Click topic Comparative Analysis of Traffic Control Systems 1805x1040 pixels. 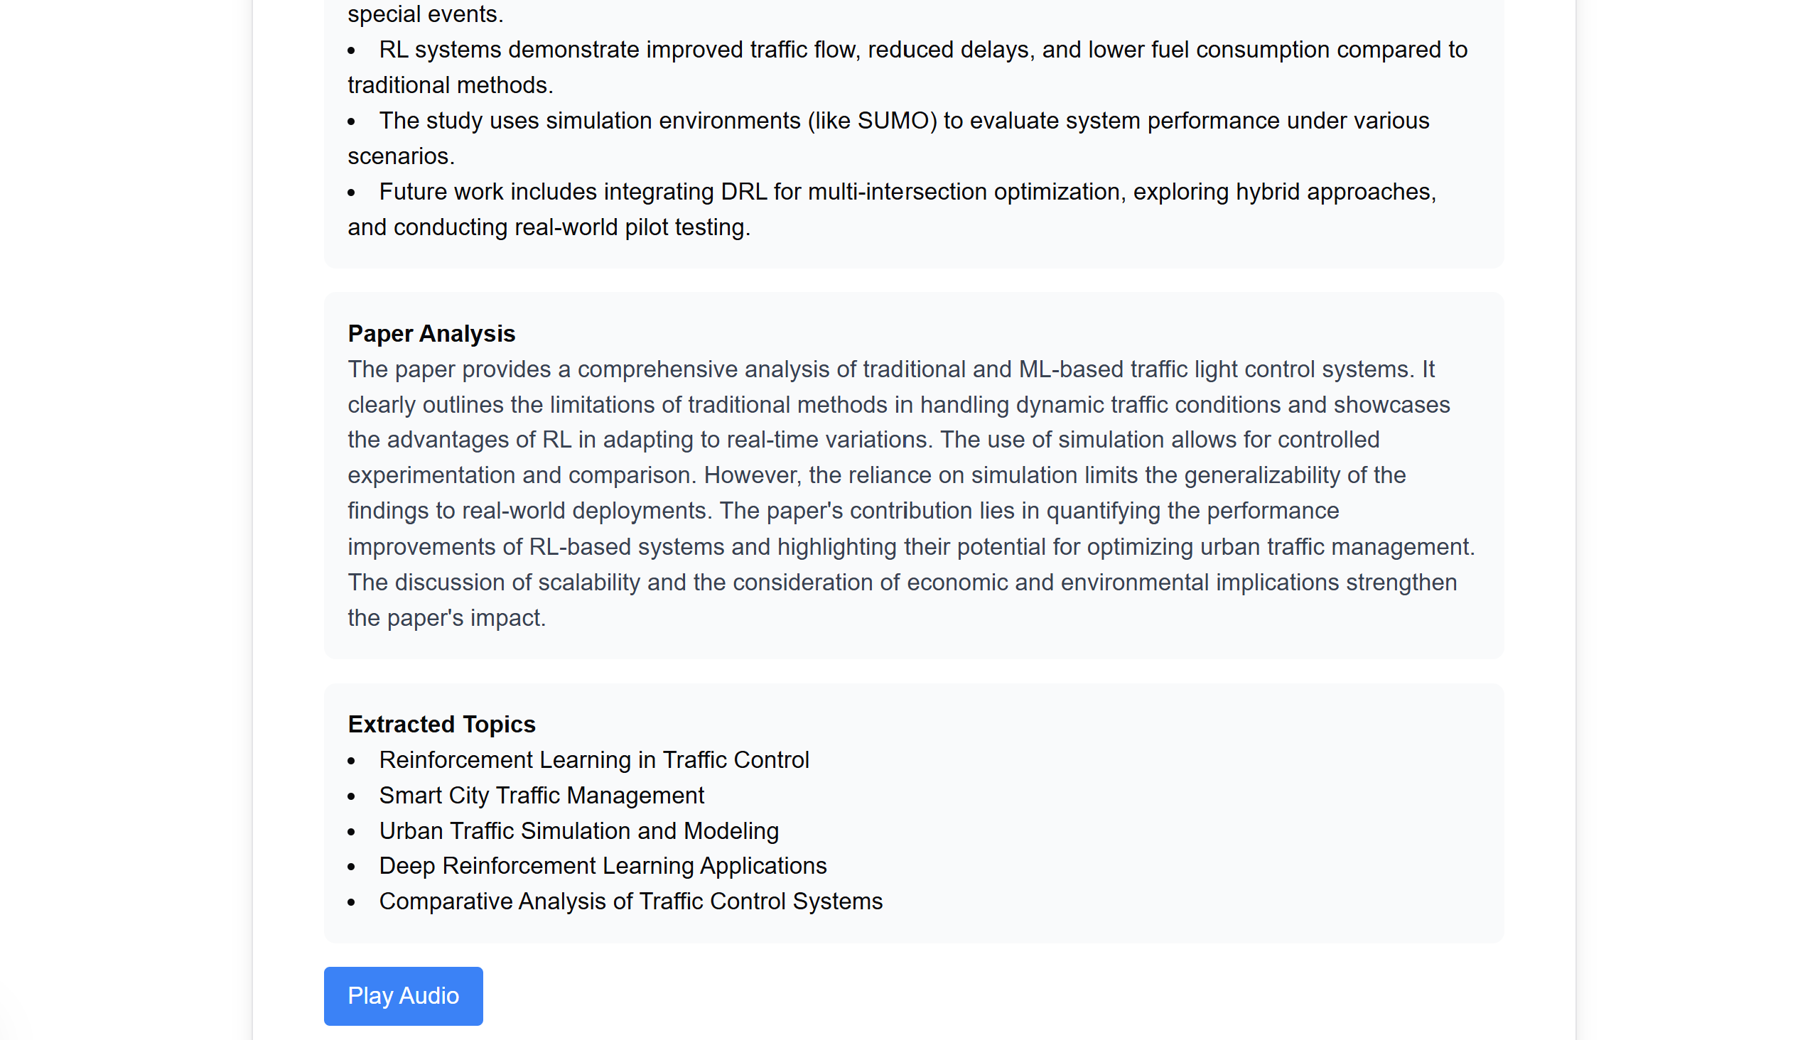click(x=630, y=901)
